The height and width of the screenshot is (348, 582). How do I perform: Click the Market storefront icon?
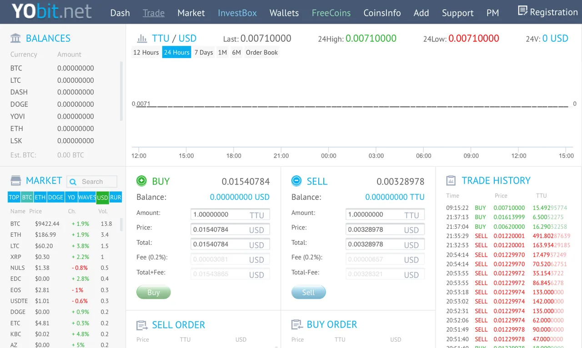point(15,181)
